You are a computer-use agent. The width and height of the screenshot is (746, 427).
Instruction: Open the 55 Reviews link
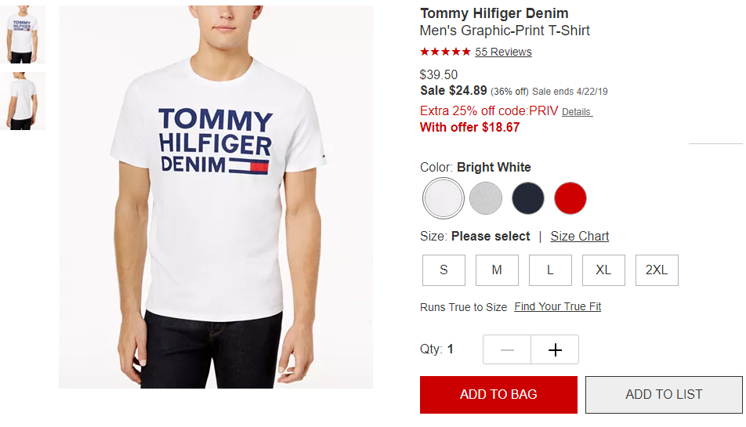click(x=503, y=52)
